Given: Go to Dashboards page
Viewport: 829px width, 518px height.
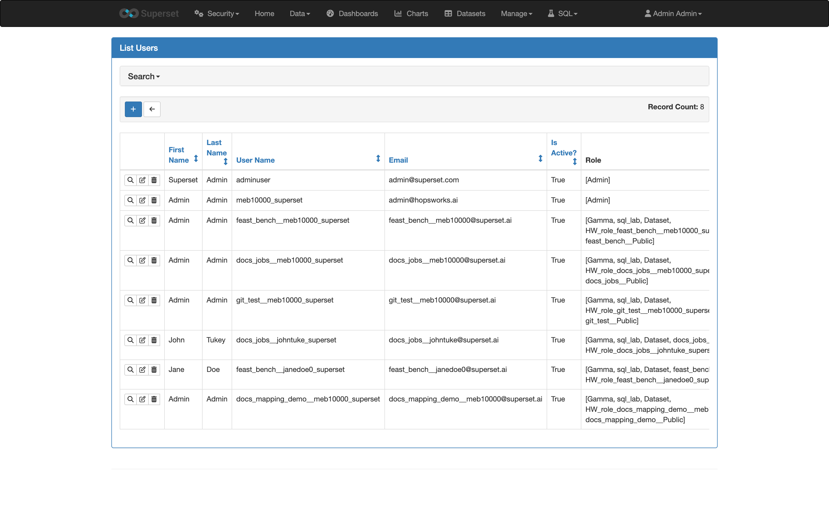Looking at the screenshot, I should [352, 13].
